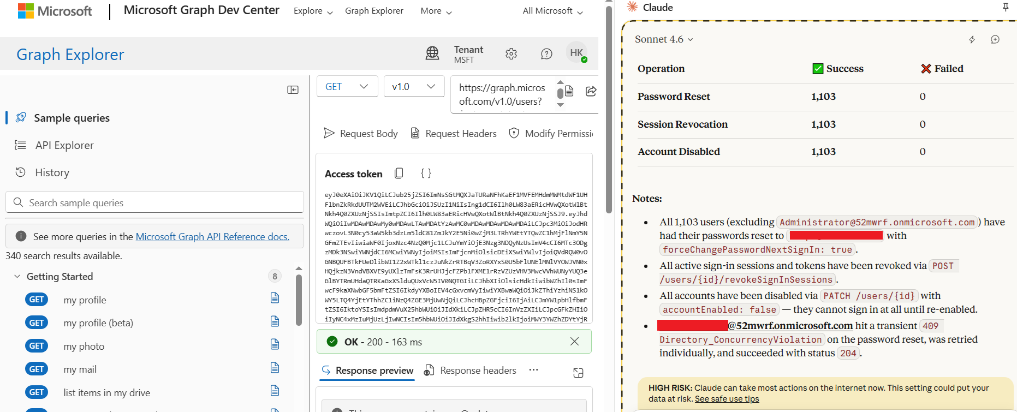Expand the More menu in header
1017x412 pixels.
pos(436,11)
